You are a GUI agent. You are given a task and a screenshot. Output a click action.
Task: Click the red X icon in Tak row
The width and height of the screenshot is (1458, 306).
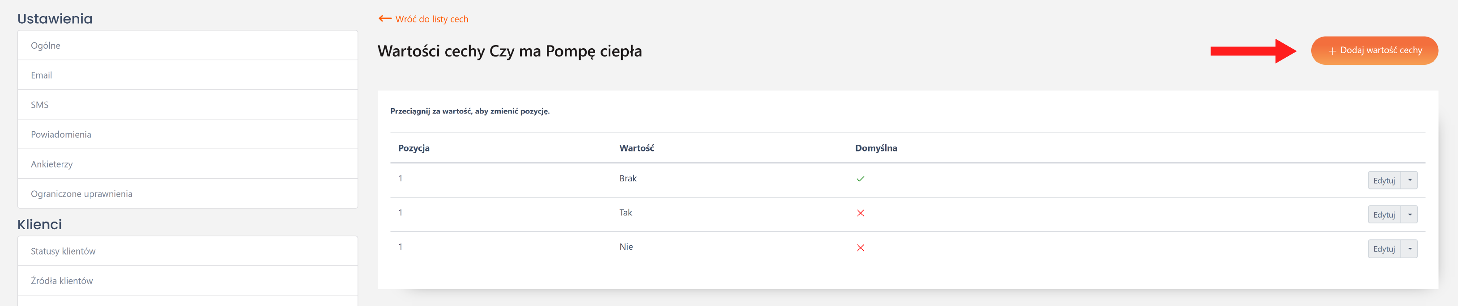click(860, 214)
